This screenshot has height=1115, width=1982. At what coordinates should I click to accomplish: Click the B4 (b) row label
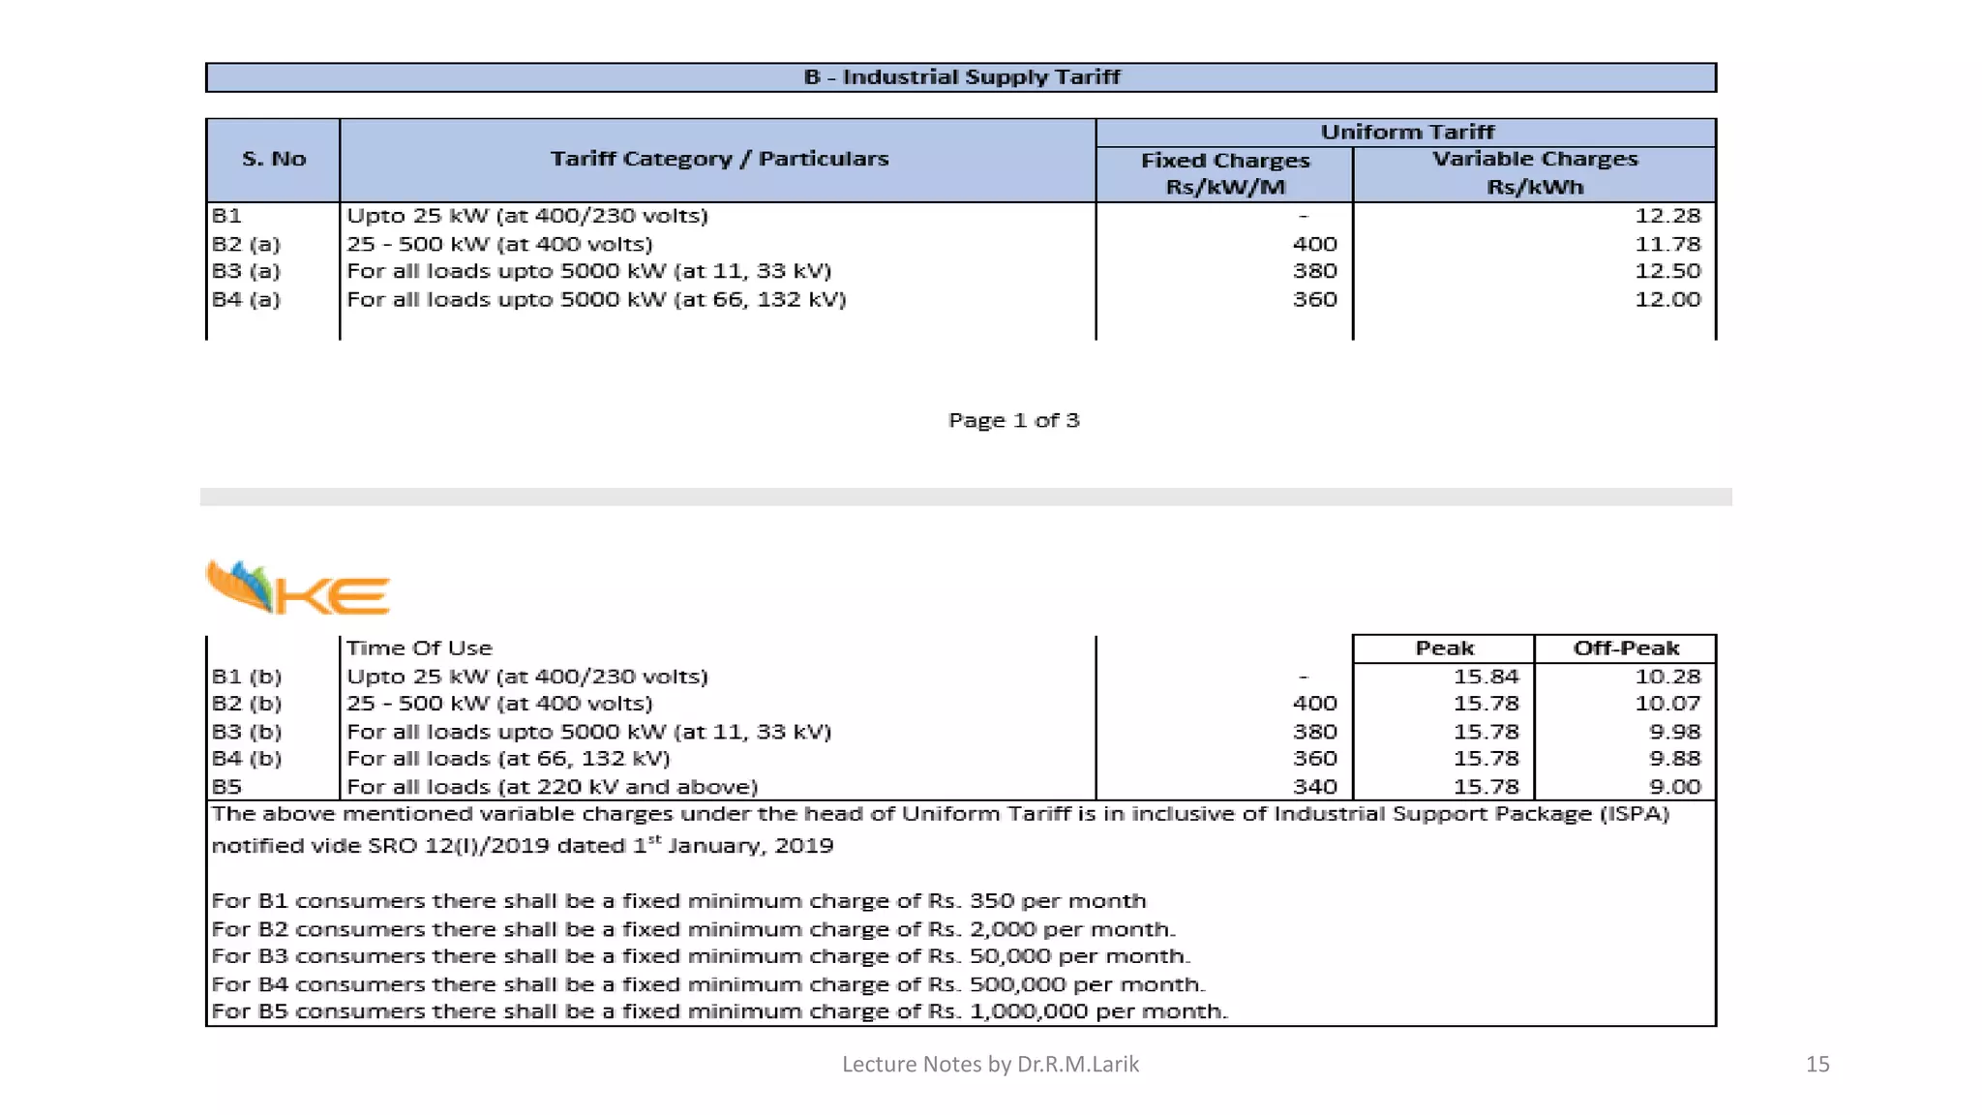247,759
